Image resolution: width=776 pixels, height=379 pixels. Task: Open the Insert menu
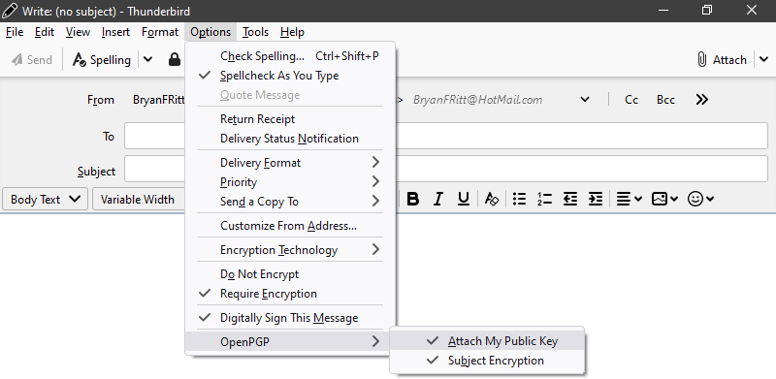pos(115,32)
